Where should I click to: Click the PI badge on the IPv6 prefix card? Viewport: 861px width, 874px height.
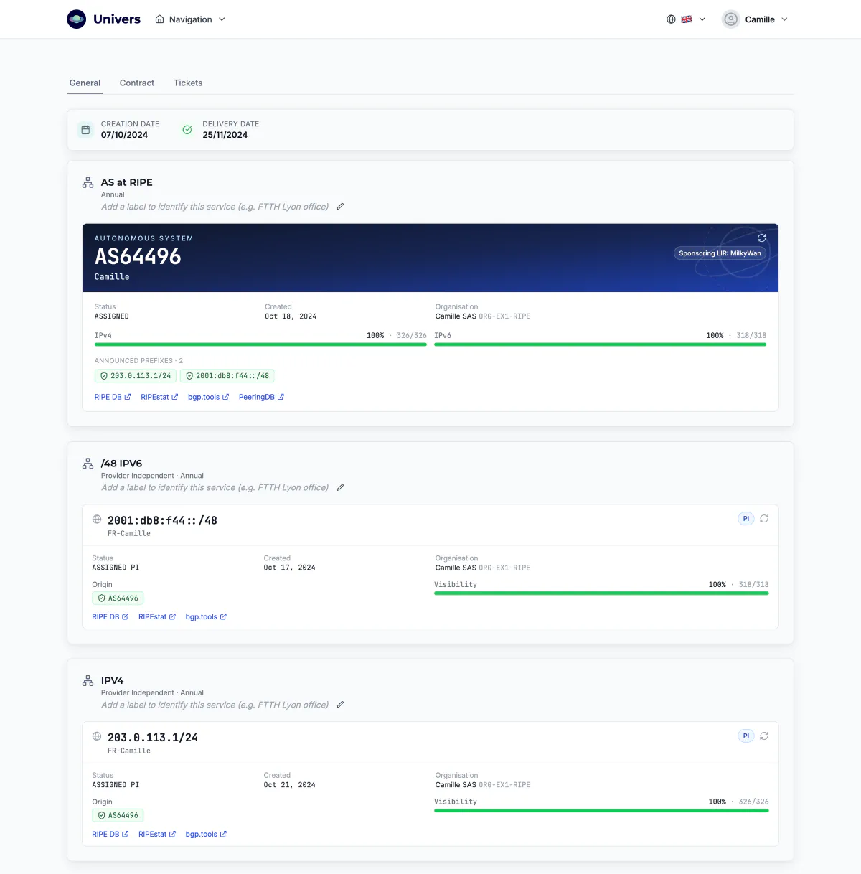click(746, 519)
